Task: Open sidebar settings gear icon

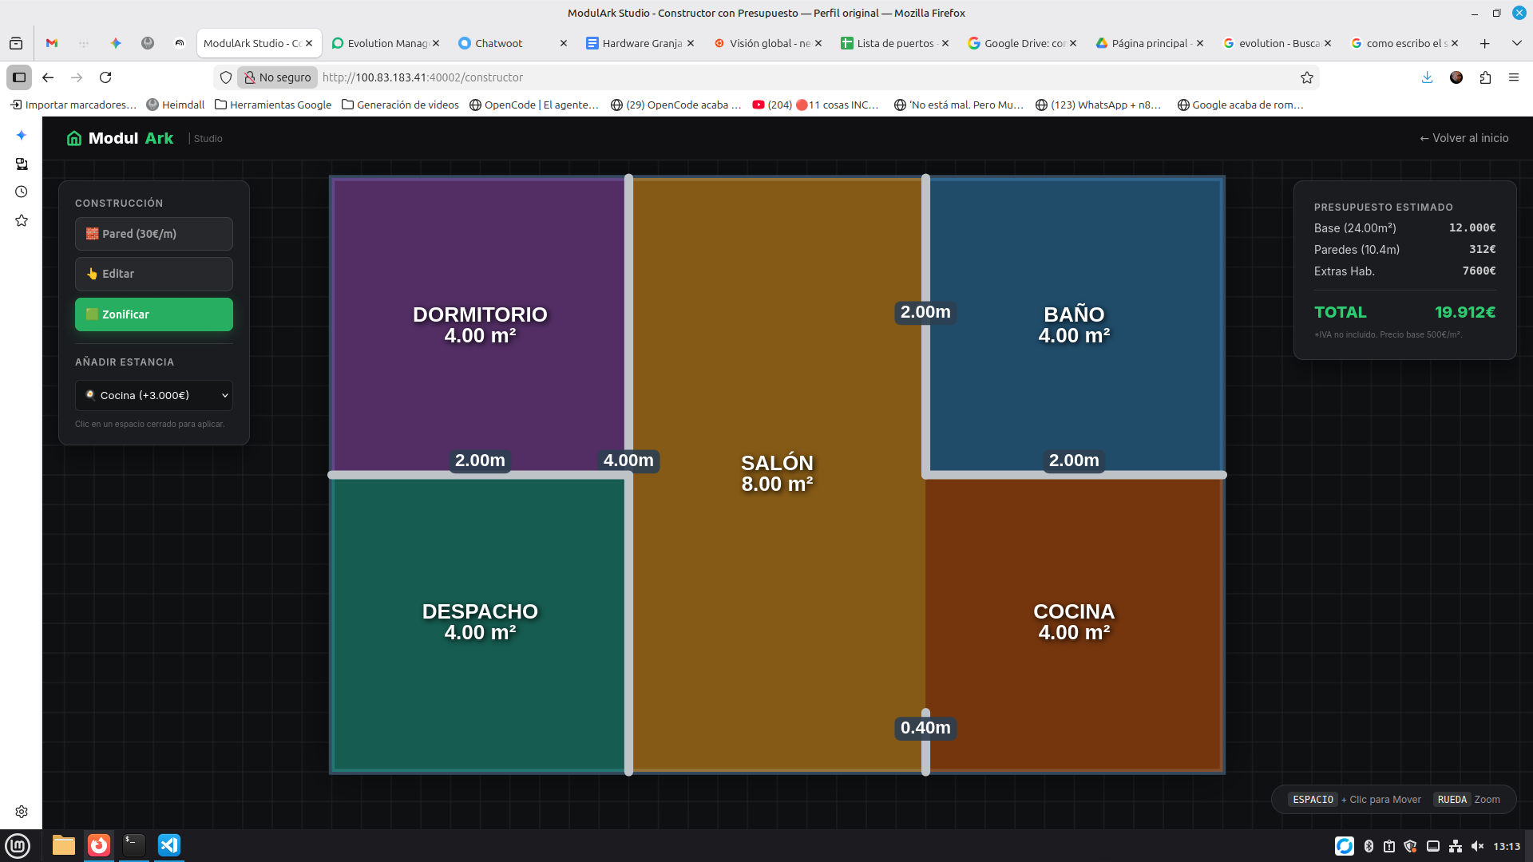Action: click(x=22, y=812)
